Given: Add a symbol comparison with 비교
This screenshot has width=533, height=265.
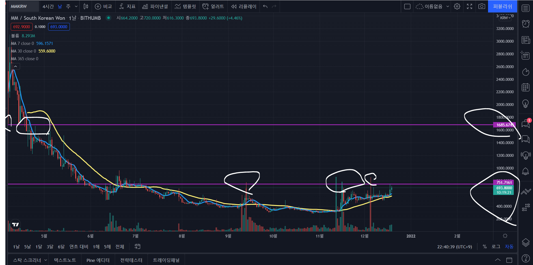Looking at the screenshot, I should click(x=103, y=6).
